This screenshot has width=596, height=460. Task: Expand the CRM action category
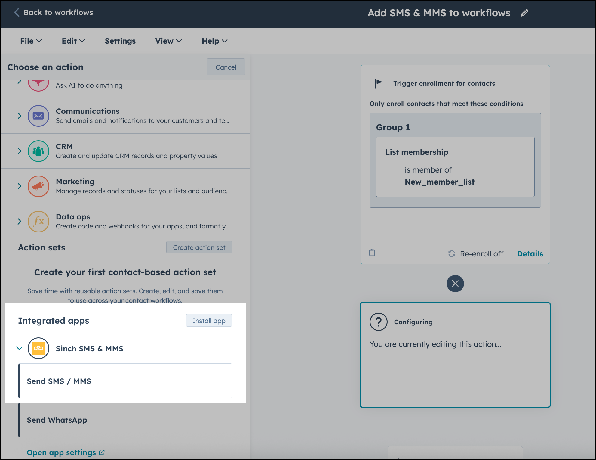click(19, 151)
